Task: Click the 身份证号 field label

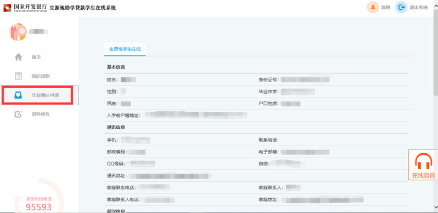Action: [269, 80]
